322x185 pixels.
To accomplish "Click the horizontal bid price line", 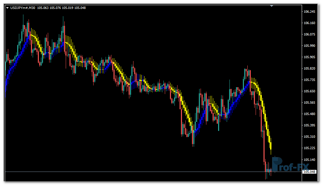I will [138, 172].
